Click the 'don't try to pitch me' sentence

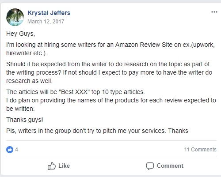[97, 131]
